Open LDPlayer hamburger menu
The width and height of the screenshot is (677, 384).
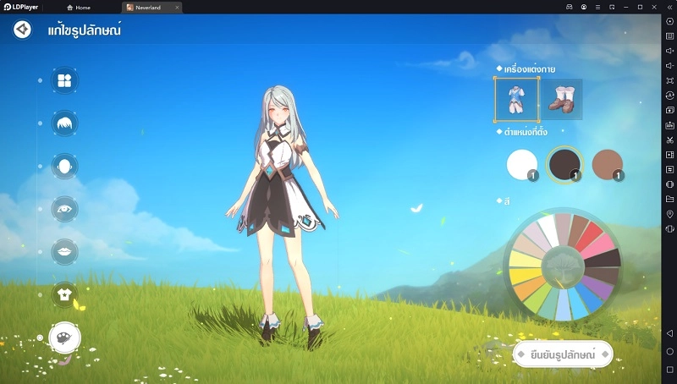click(598, 7)
